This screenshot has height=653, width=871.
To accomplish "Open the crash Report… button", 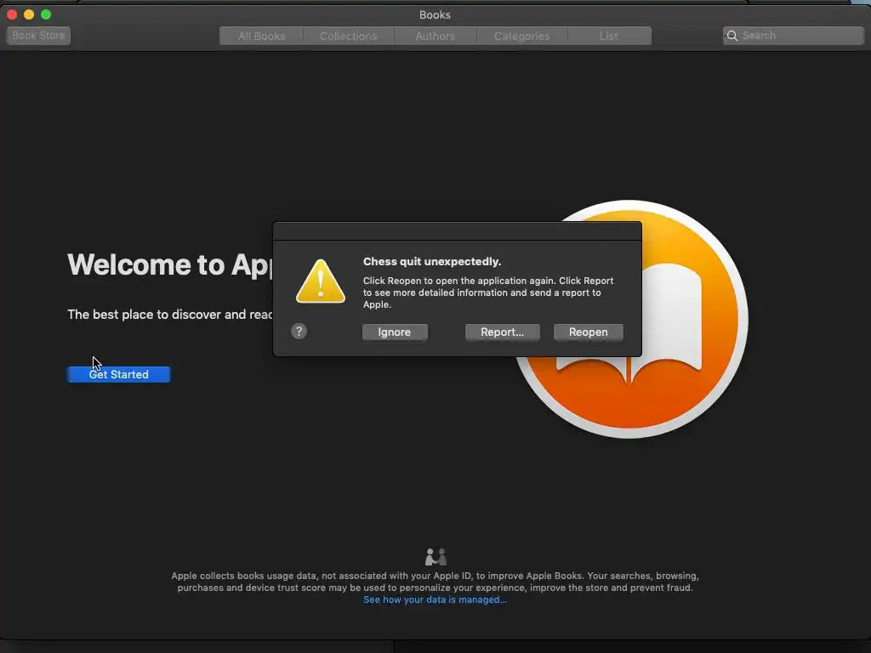I will [502, 332].
